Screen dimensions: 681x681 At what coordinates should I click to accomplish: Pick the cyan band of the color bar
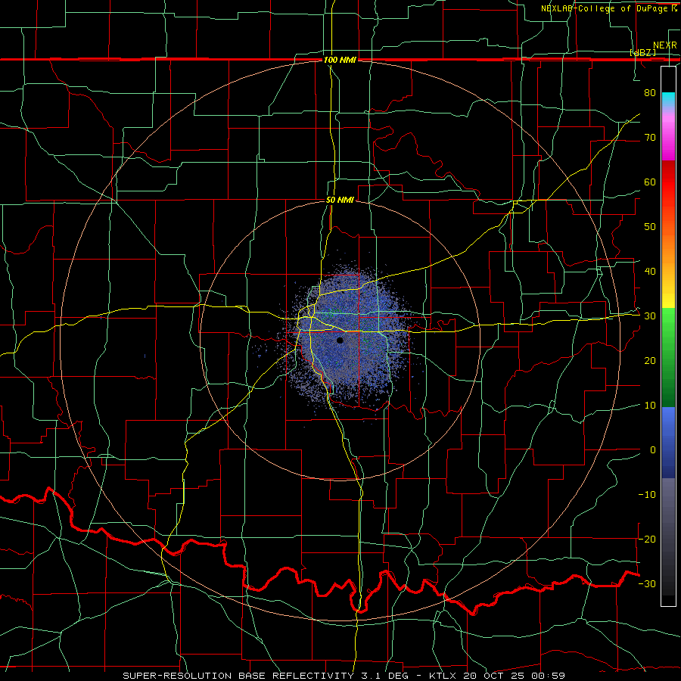(668, 98)
